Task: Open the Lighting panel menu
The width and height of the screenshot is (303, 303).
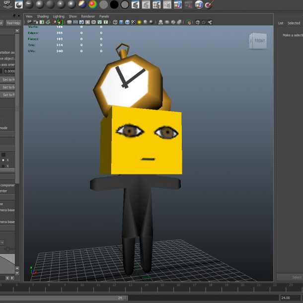Action: tap(59, 16)
